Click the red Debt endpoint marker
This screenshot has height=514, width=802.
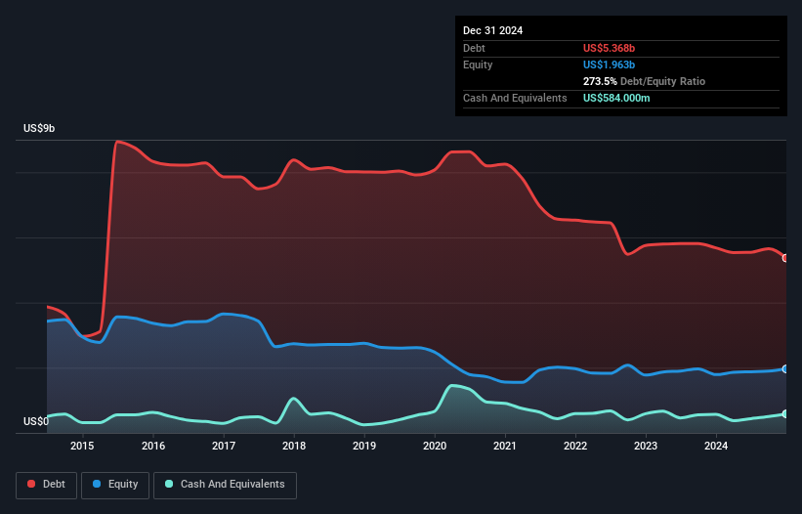(x=785, y=258)
